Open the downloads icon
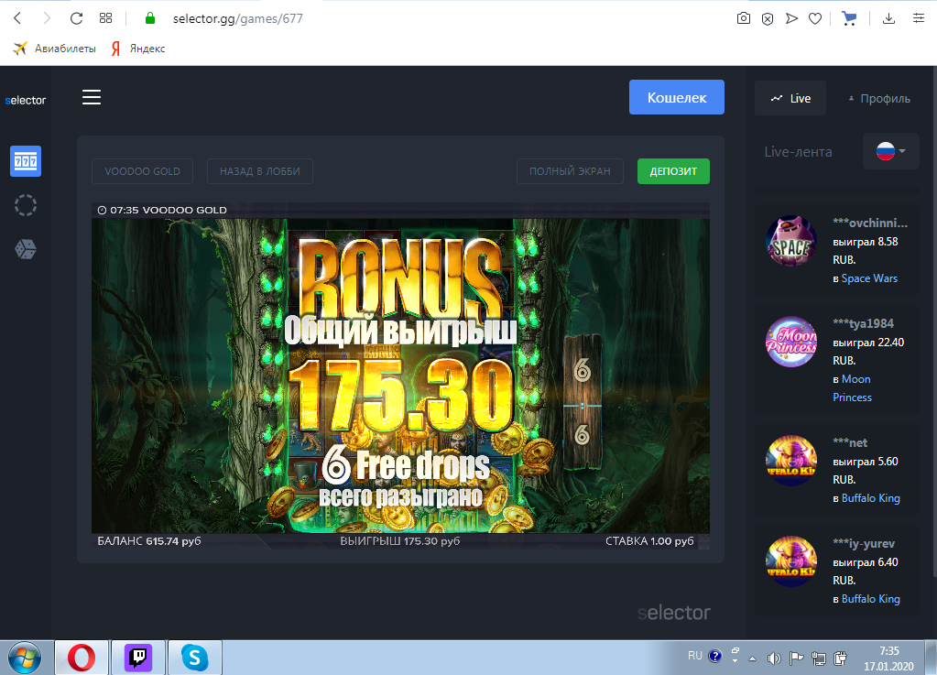 [x=888, y=18]
